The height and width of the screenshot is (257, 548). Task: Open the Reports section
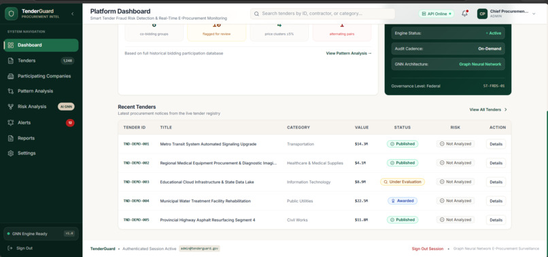pos(41,138)
